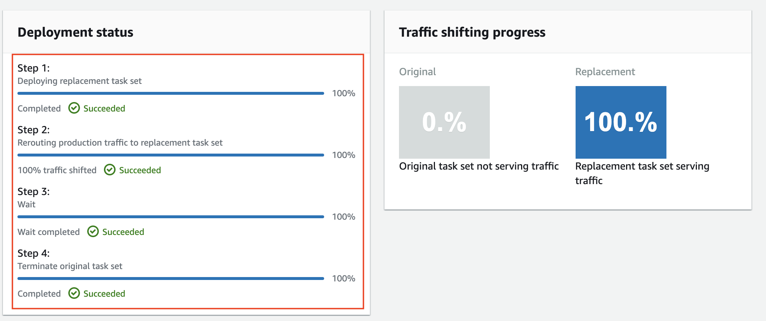Click the Succeeded check icon for Step 2

coord(110,170)
